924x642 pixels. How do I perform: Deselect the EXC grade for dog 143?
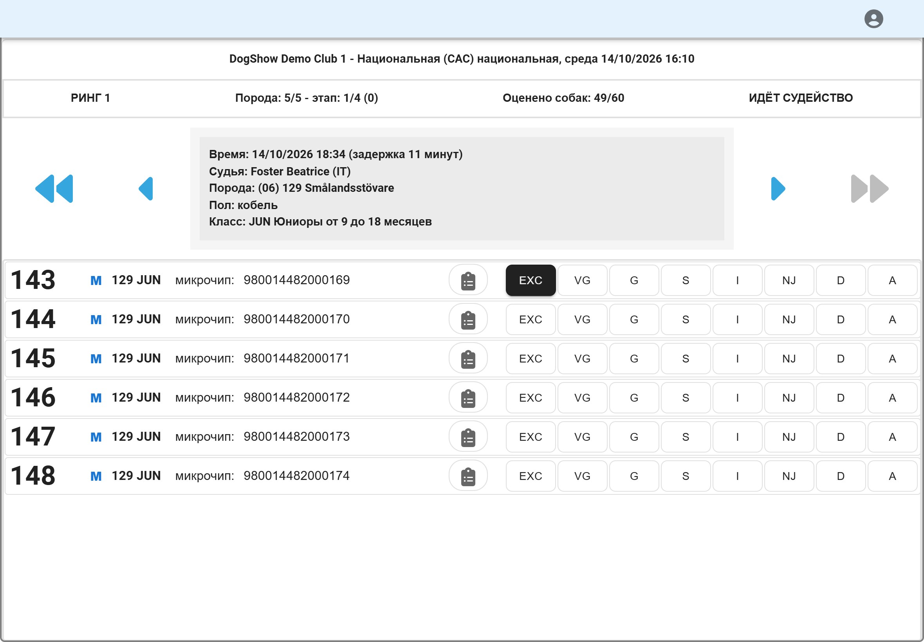tap(531, 280)
